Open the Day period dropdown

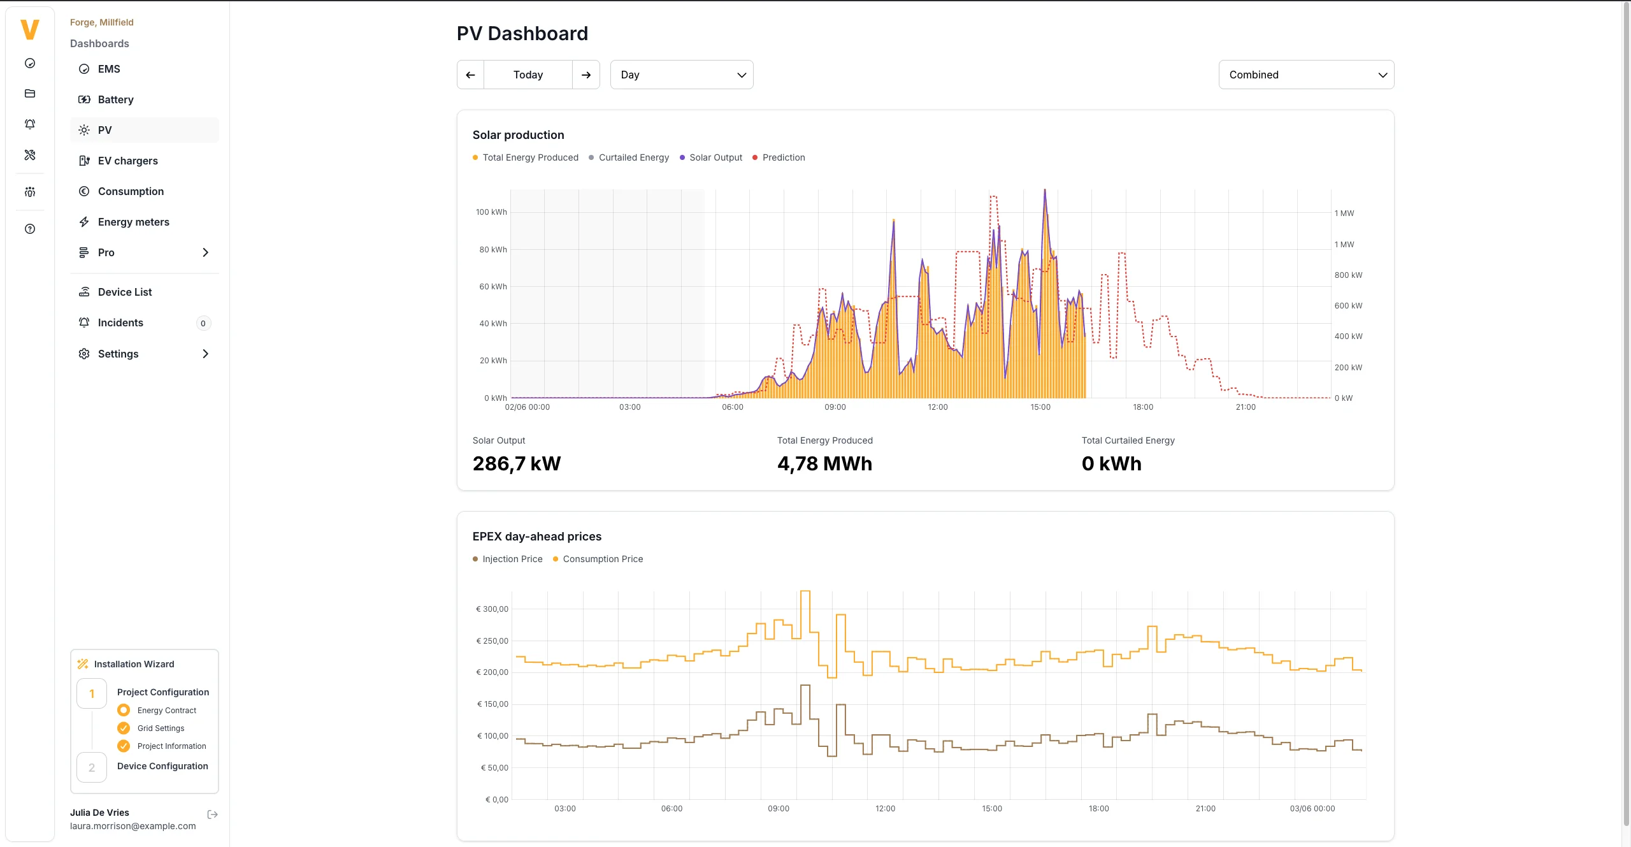(682, 75)
